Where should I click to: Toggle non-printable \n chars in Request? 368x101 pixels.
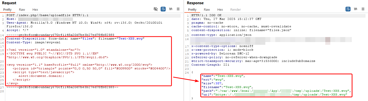click(171, 9)
